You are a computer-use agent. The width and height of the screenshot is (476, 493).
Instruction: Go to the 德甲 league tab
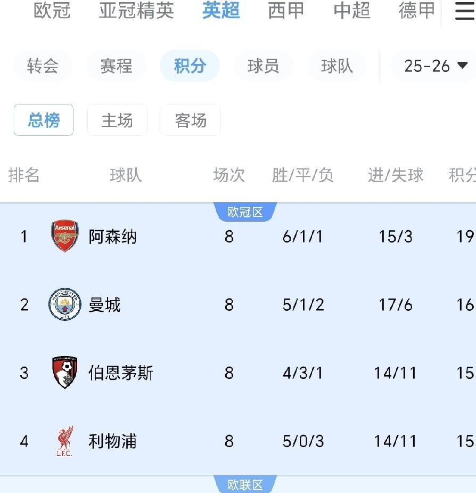417,11
